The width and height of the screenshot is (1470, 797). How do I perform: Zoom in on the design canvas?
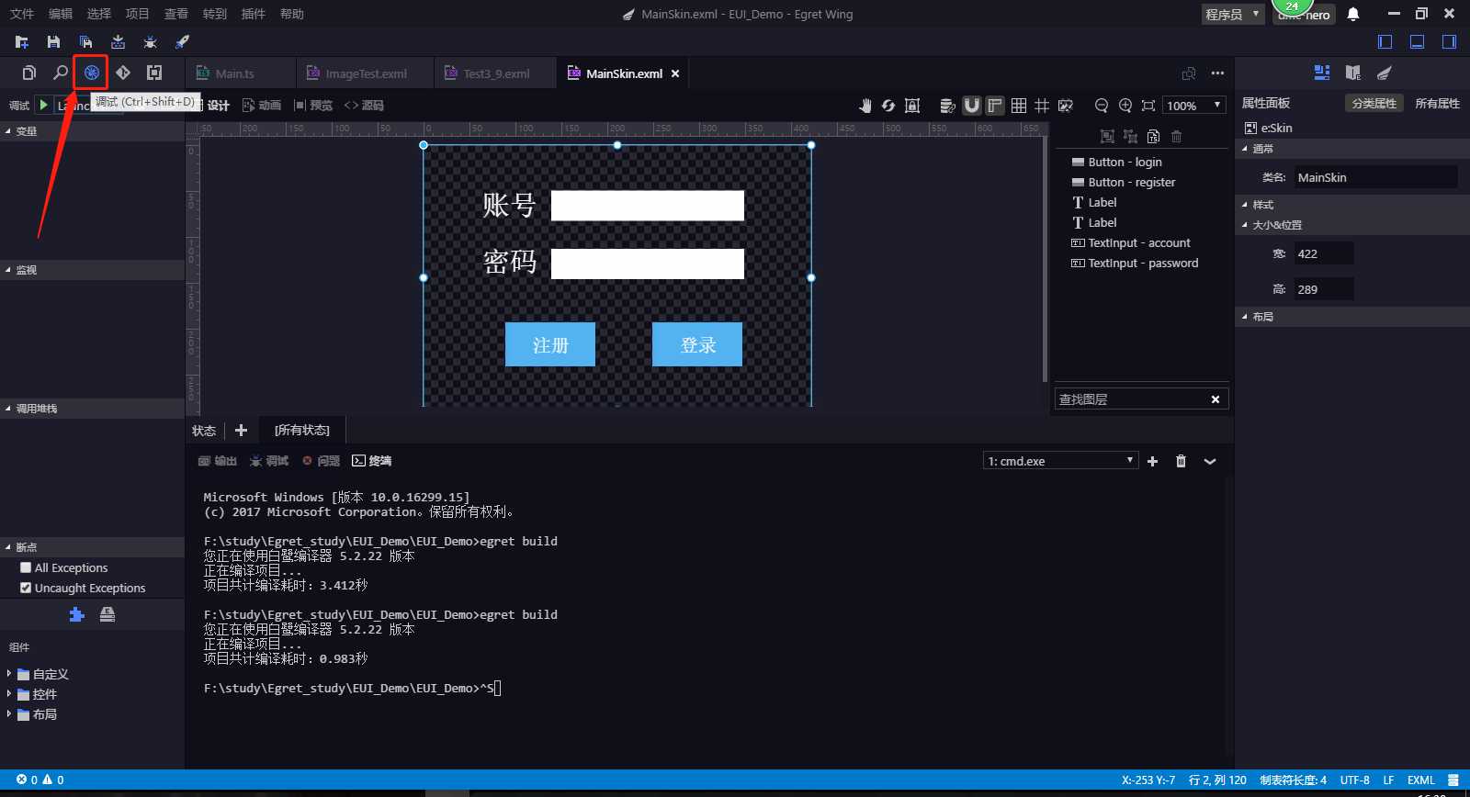1125,106
